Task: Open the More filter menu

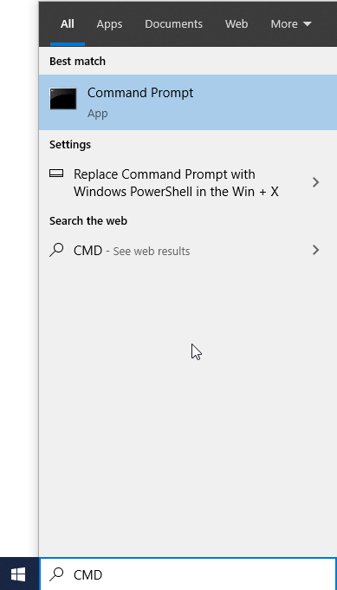Action: pyautogui.click(x=291, y=24)
